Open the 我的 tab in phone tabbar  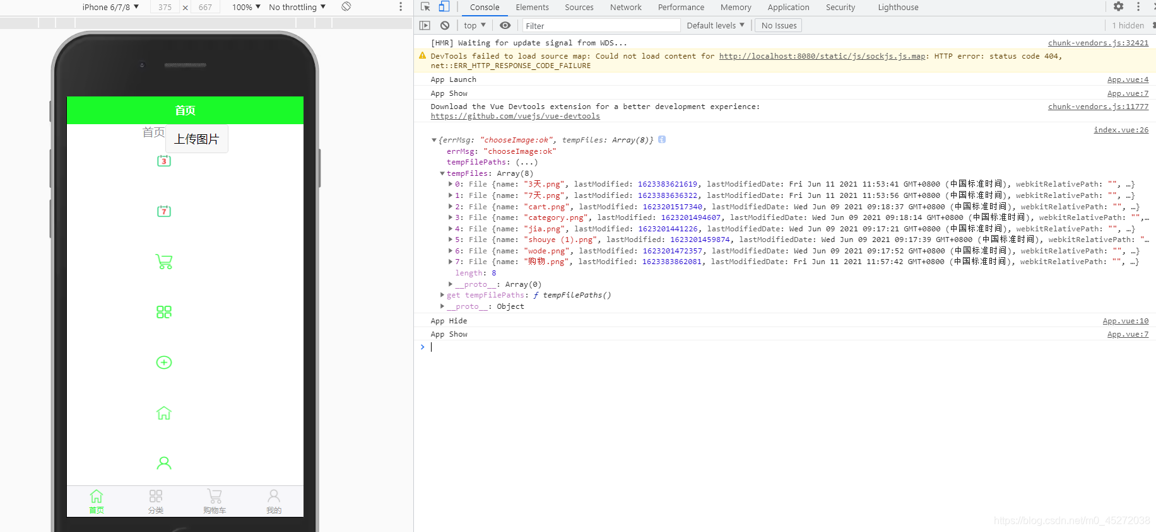click(274, 502)
